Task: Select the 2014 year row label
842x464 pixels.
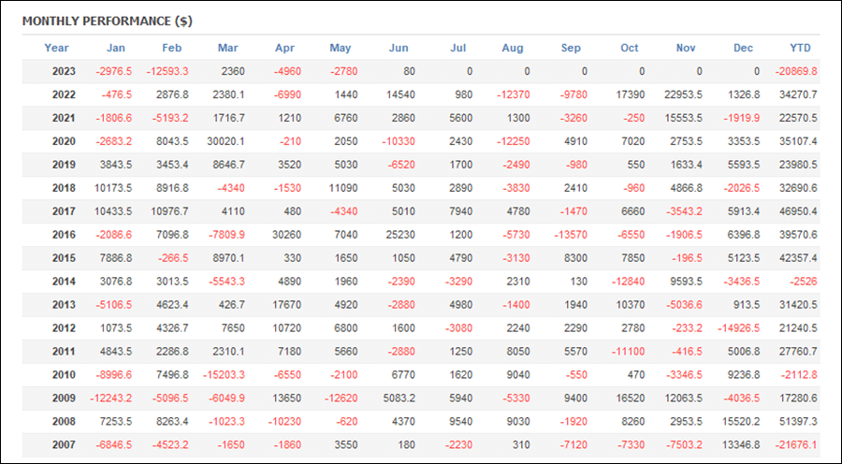Action: (x=64, y=282)
